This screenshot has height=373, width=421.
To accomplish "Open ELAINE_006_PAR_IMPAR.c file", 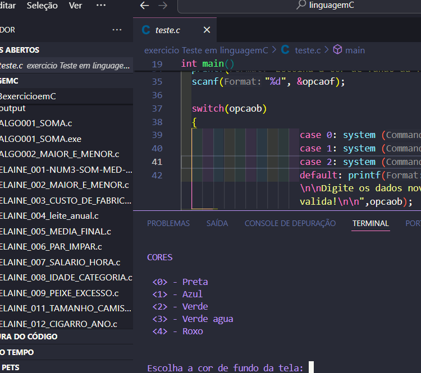I will pos(66,247).
